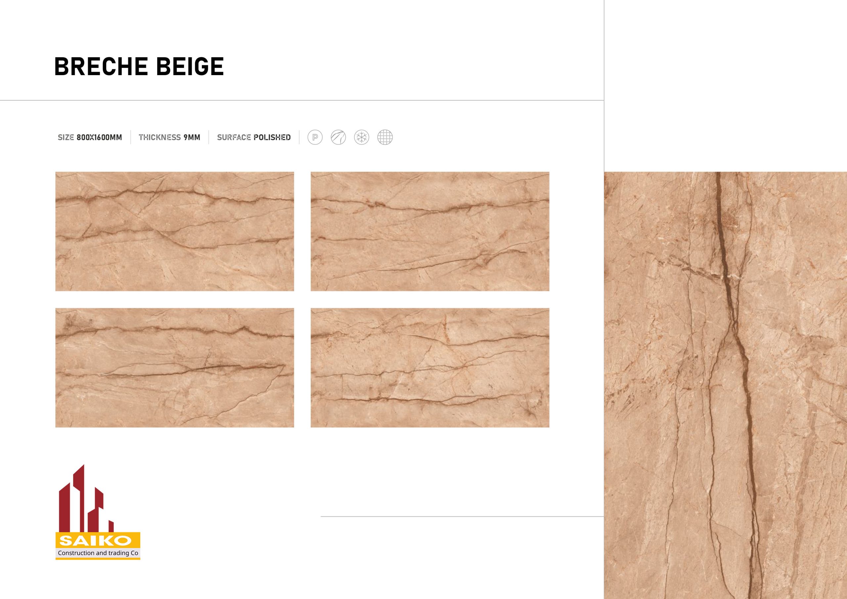Click the grid pattern circle icon
Screen dimensions: 847x599
pyautogui.click(x=385, y=137)
